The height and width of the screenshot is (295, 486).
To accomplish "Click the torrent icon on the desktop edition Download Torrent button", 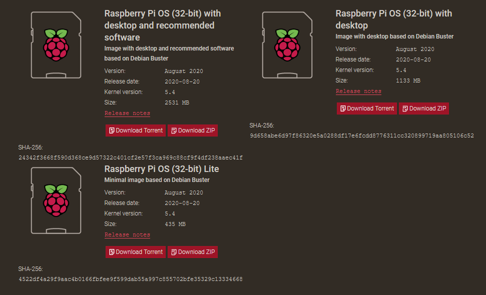I will (x=342, y=108).
